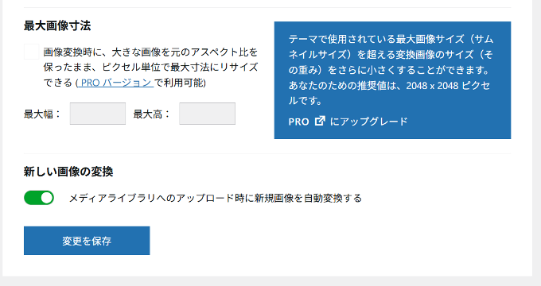541x286 pixels.
Task: Save settings with the 変更を保存 button
Action: point(87,241)
